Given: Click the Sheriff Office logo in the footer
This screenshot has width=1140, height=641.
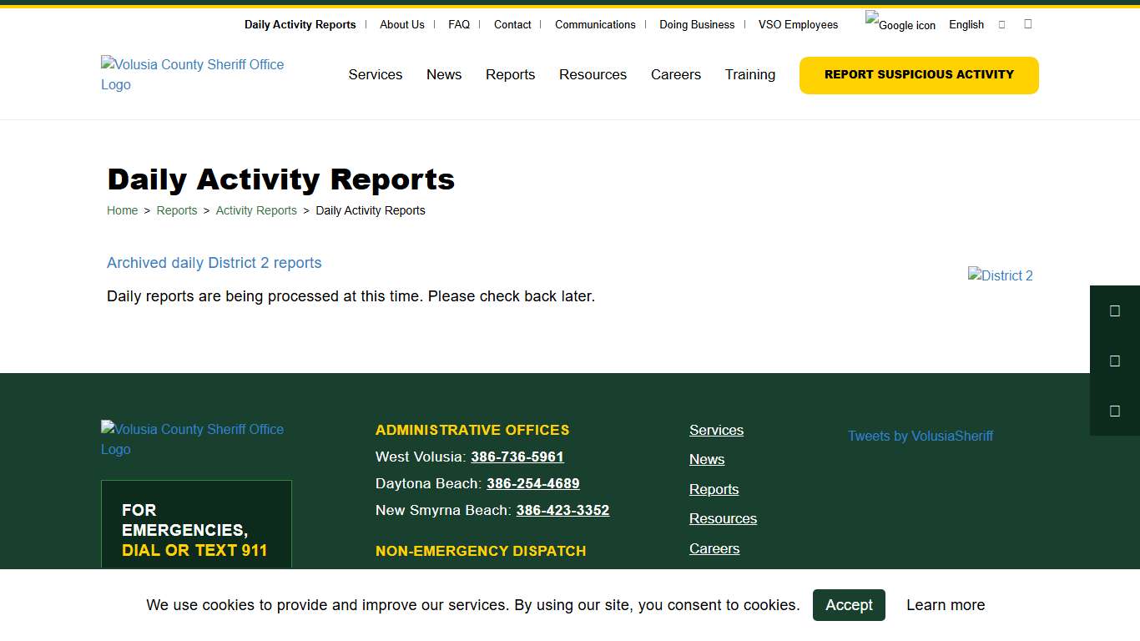Looking at the screenshot, I should (192, 439).
